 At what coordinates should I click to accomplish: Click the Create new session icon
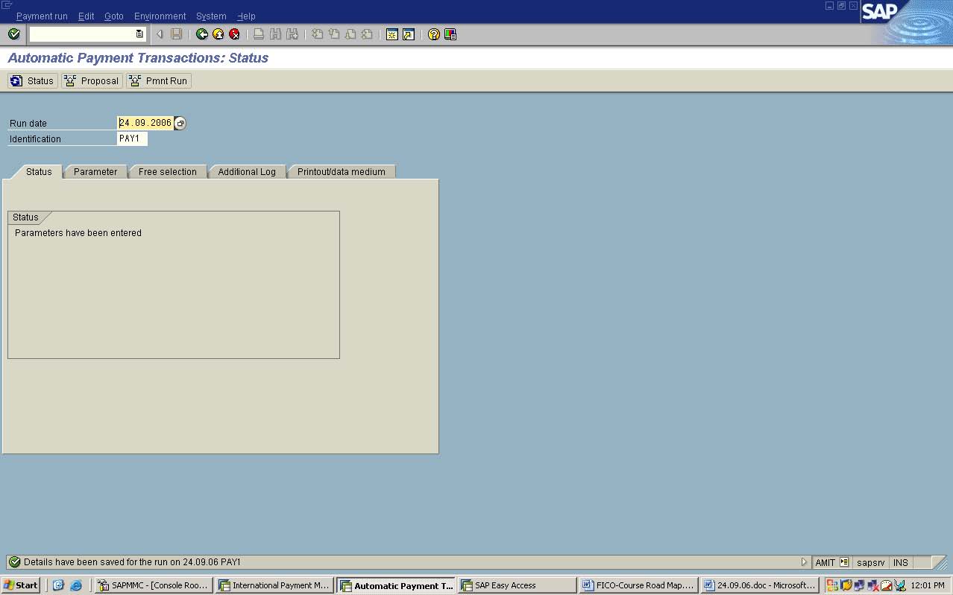[x=391, y=34]
